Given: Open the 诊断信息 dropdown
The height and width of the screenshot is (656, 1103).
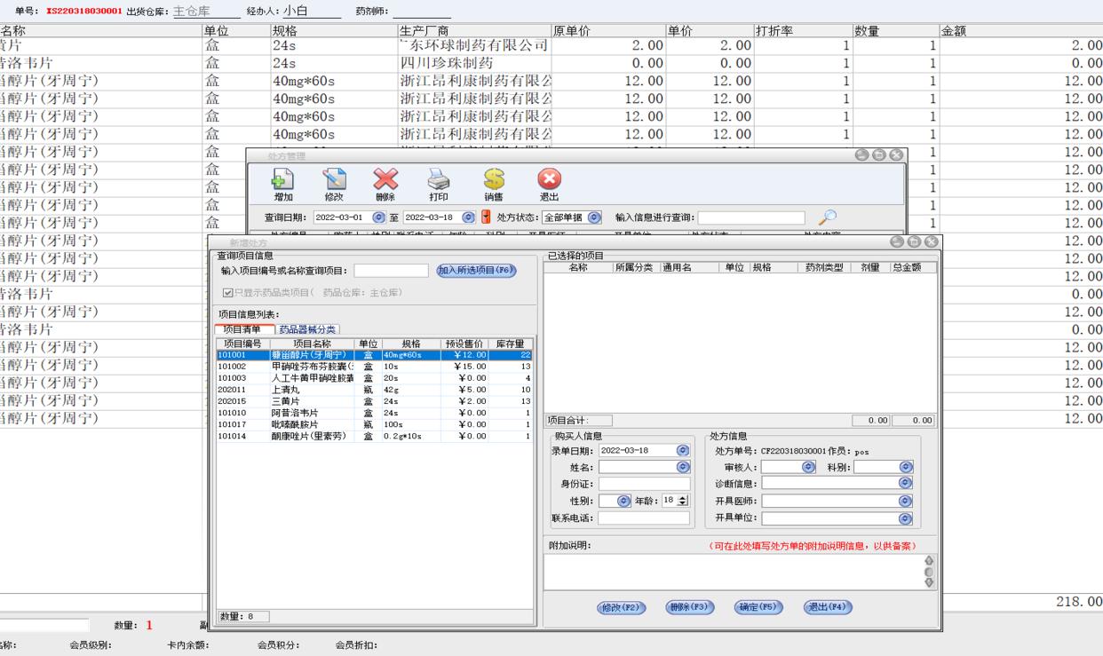Looking at the screenshot, I should [x=906, y=484].
